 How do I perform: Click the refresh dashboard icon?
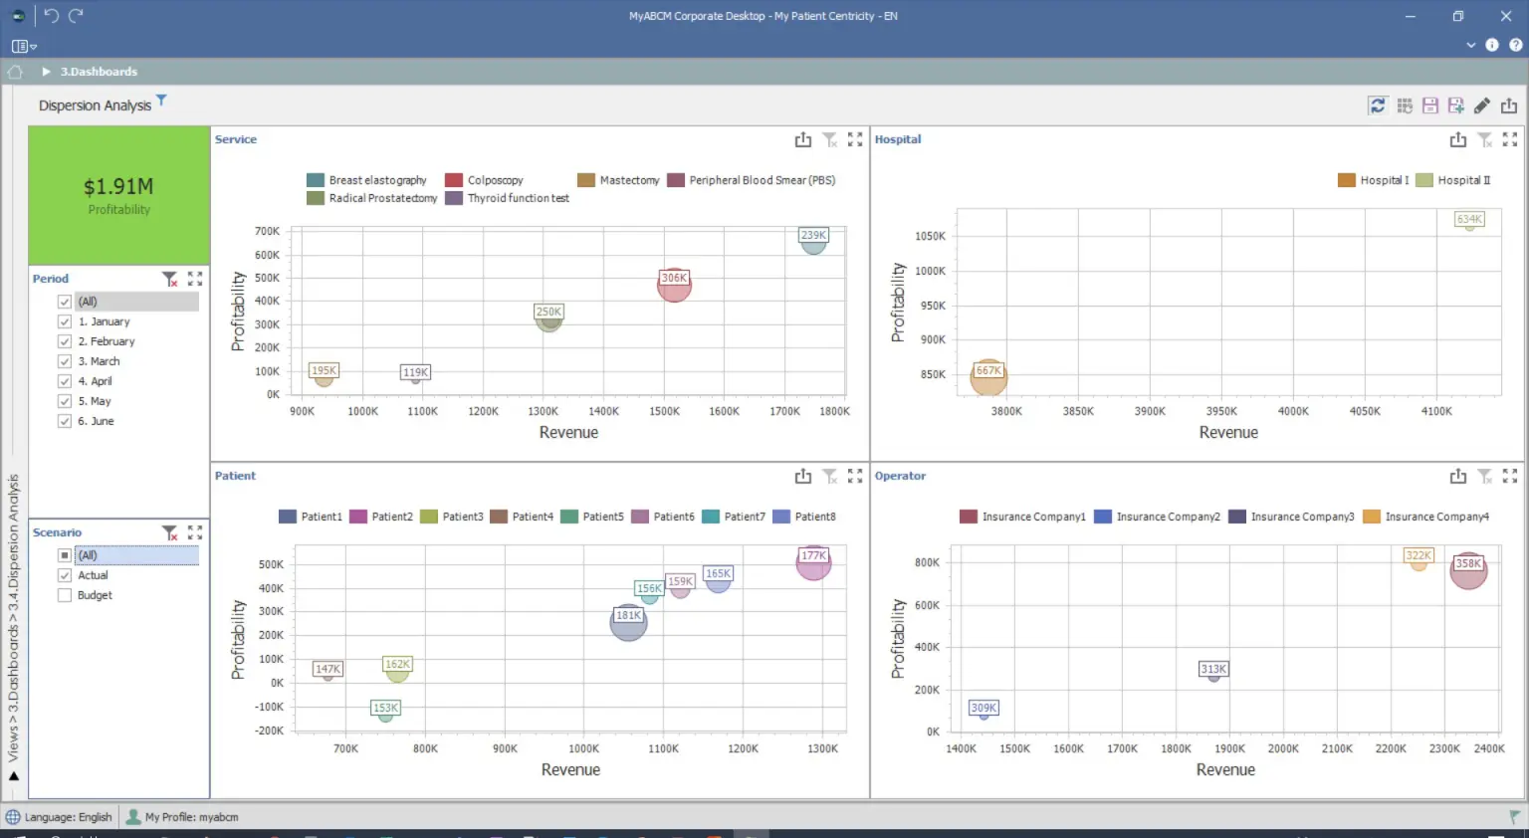(x=1378, y=105)
